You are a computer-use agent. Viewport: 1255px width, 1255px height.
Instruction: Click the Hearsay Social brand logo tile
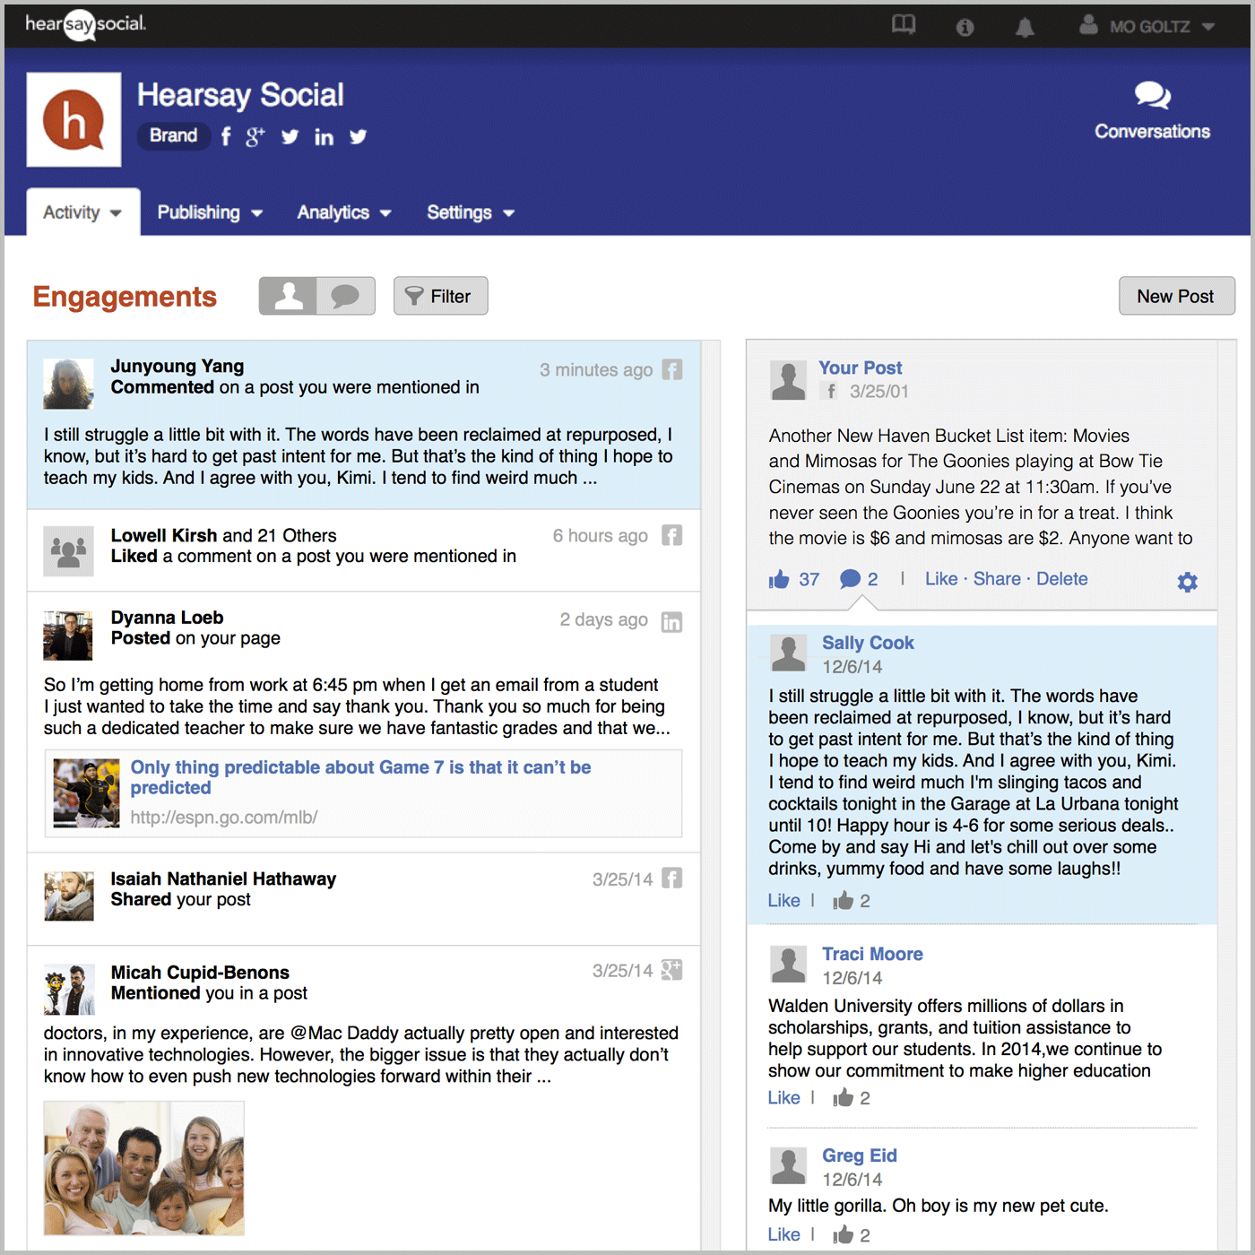coord(74,119)
